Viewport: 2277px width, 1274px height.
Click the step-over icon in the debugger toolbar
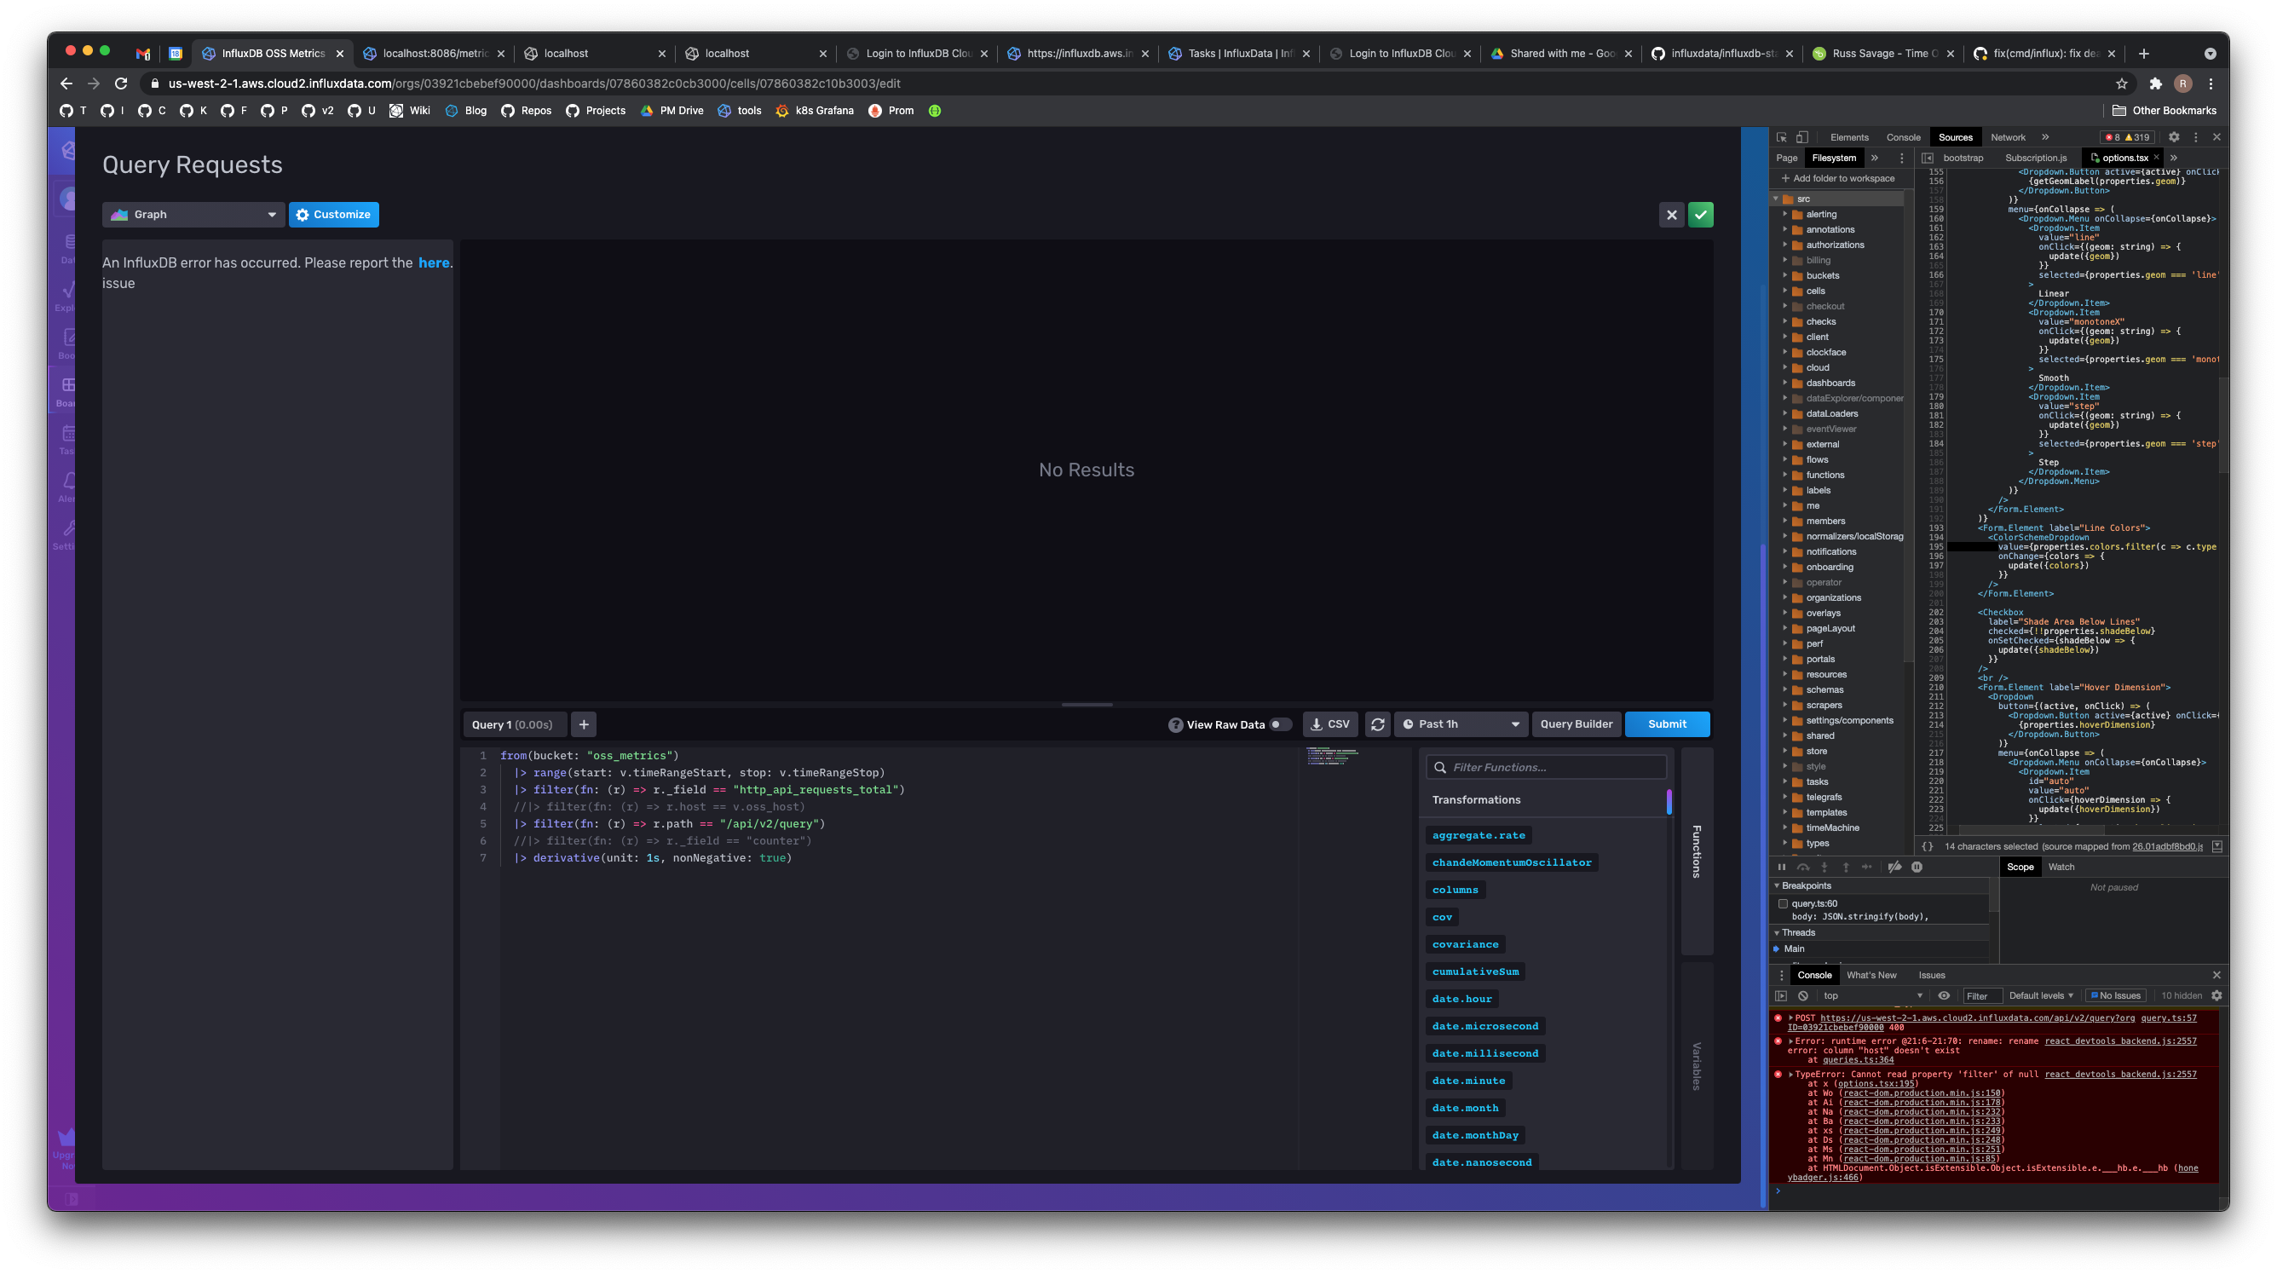coord(1803,868)
